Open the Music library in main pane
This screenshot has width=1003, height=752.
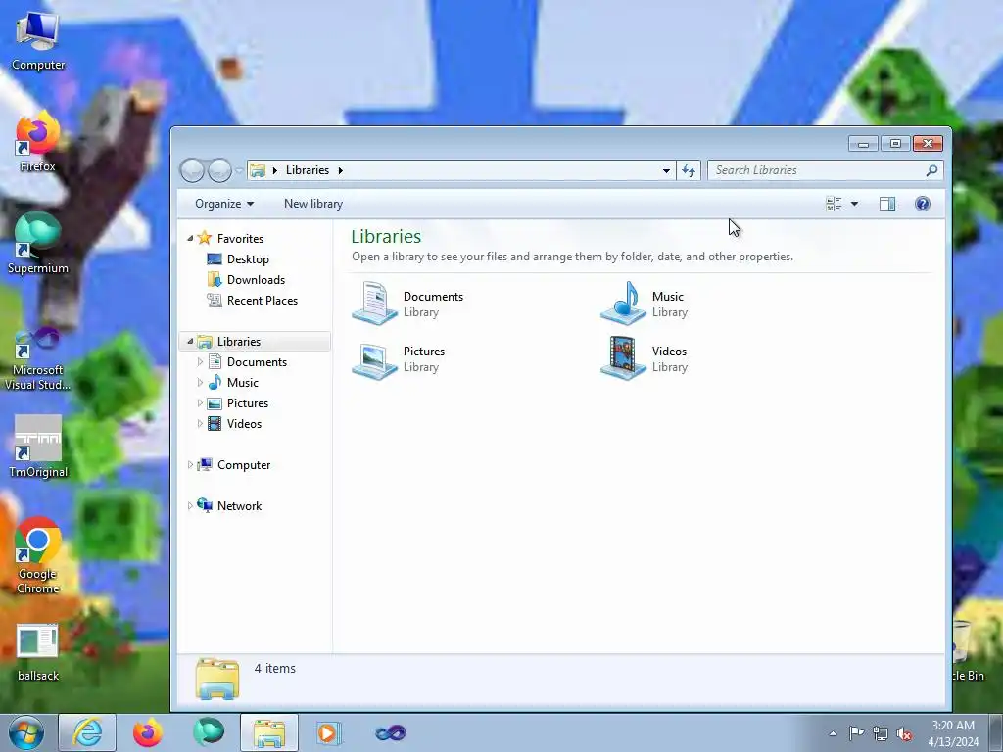click(645, 304)
